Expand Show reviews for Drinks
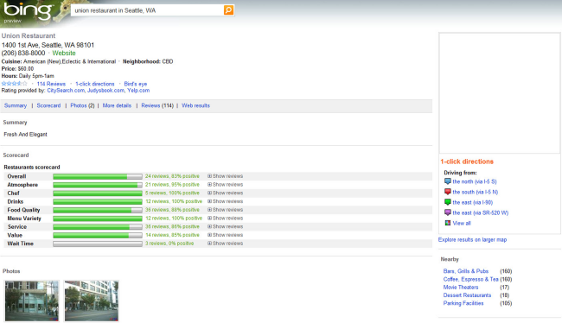The image size is (562, 323). click(x=225, y=201)
